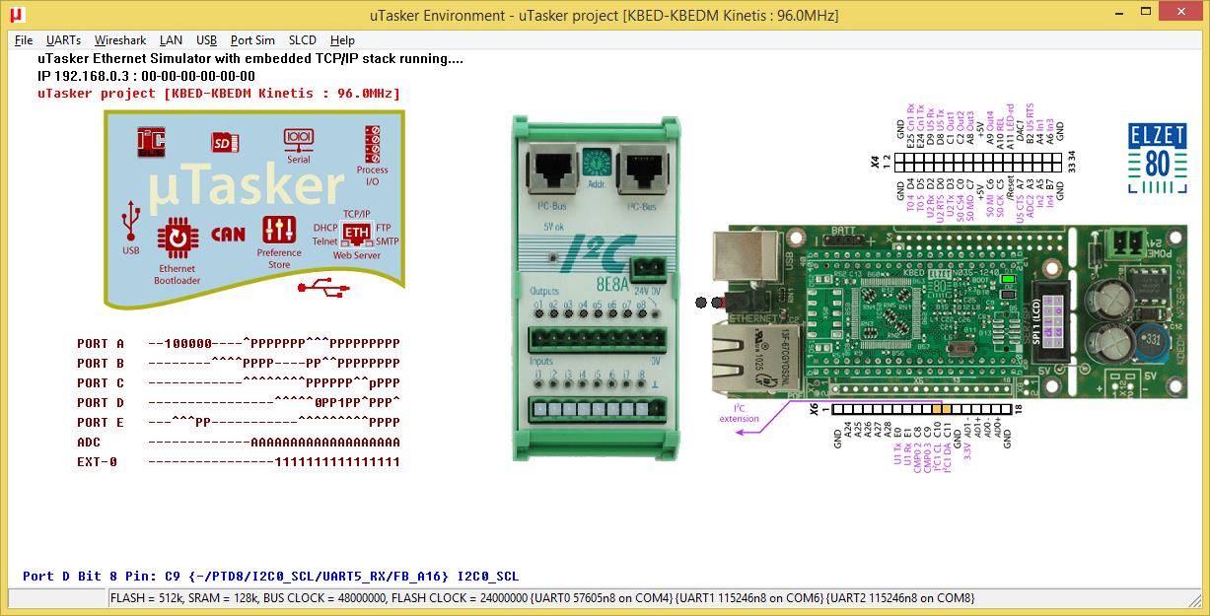Screen dimensions: 1210x616
Task: Click the Process I/O icon
Action: click(x=373, y=144)
